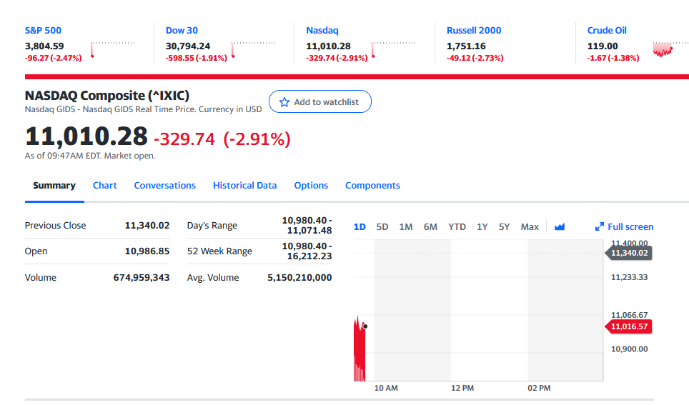Click the 52 Week Range value
689x405 pixels.
[x=307, y=251]
